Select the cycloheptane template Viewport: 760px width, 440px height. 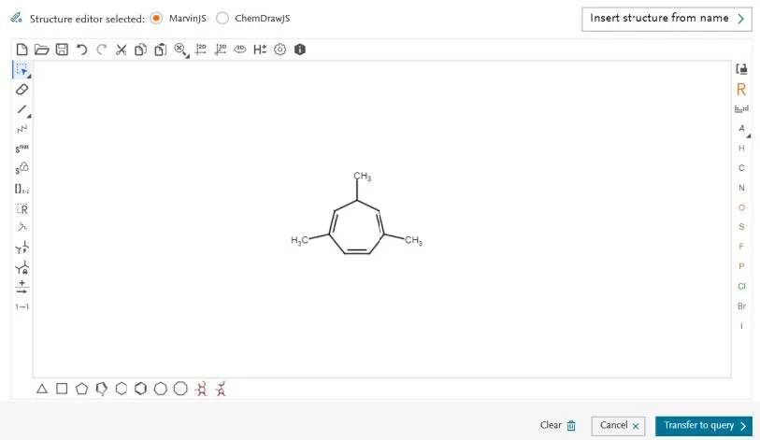click(161, 389)
